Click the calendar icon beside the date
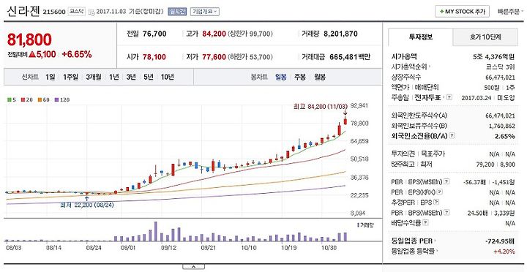 point(91,12)
